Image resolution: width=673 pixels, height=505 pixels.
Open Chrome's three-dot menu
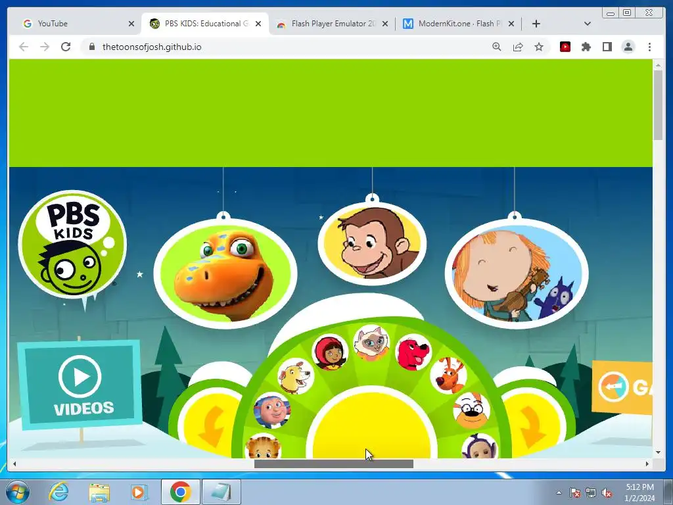click(x=649, y=47)
